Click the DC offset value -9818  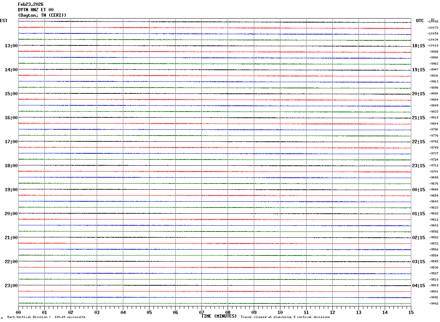[x=434, y=118]
